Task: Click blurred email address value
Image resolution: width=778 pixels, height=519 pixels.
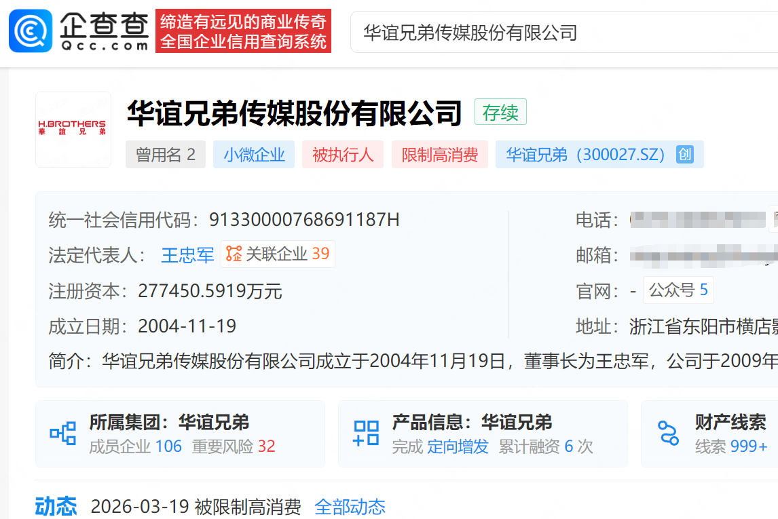Action: click(703, 255)
